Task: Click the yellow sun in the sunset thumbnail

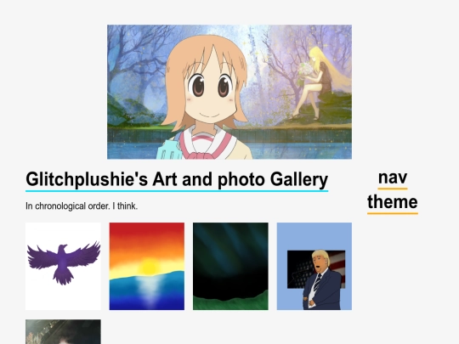Action: click(149, 267)
